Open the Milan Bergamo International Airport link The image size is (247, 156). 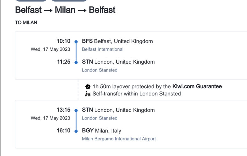(119, 139)
